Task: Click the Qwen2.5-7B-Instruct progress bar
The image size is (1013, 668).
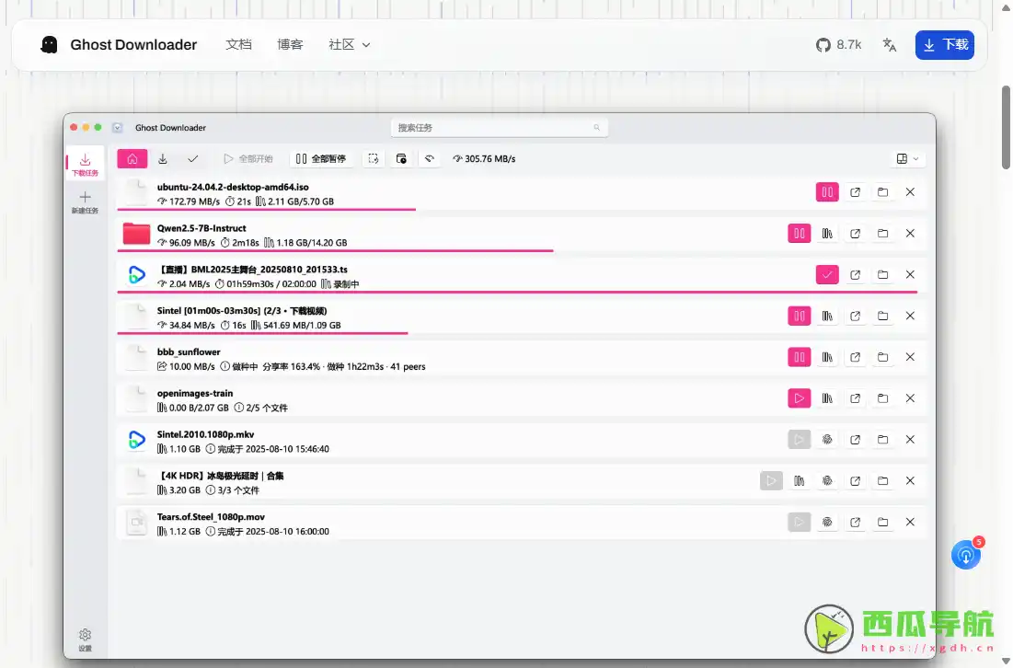Action: pyautogui.click(x=335, y=250)
